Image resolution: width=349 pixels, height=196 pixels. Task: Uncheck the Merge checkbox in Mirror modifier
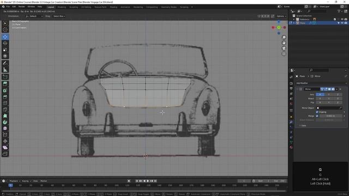click(x=317, y=116)
